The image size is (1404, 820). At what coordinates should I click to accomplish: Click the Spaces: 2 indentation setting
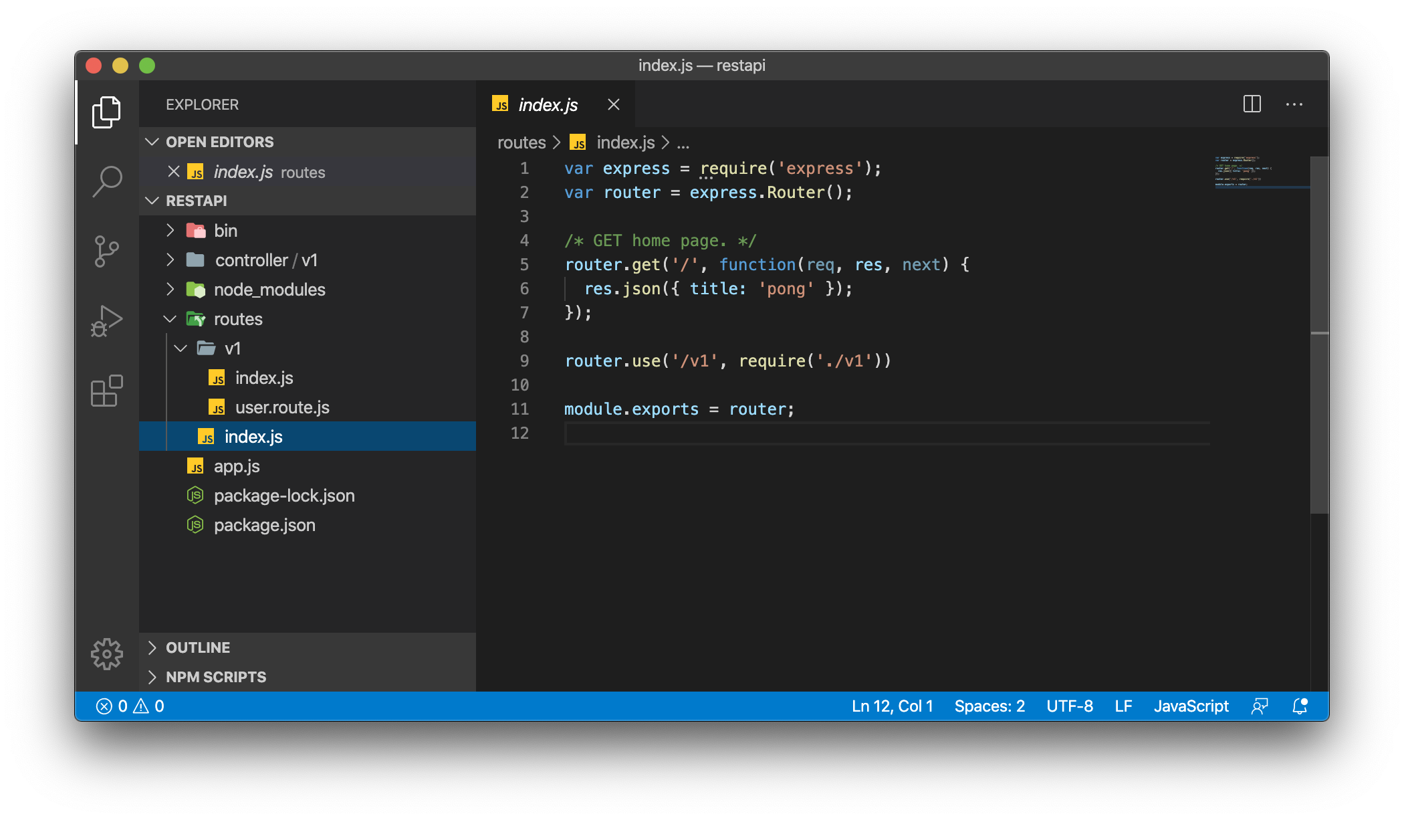(x=989, y=706)
